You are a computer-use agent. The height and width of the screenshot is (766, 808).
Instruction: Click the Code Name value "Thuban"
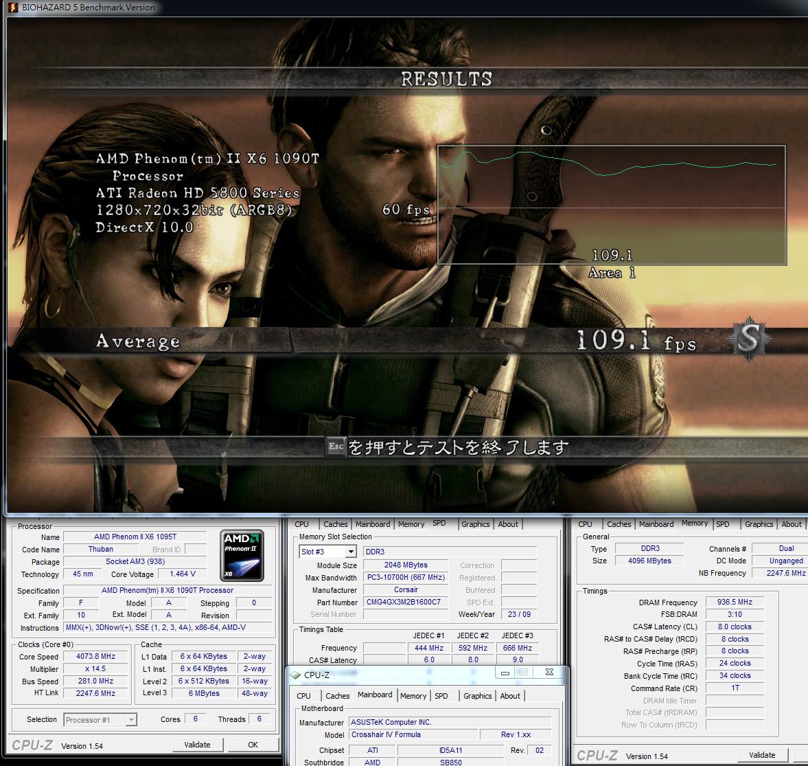pyautogui.click(x=100, y=550)
